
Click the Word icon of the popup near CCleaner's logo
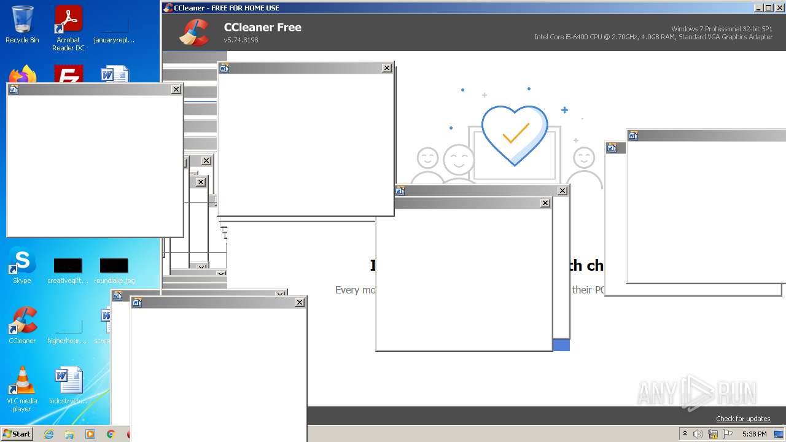224,68
